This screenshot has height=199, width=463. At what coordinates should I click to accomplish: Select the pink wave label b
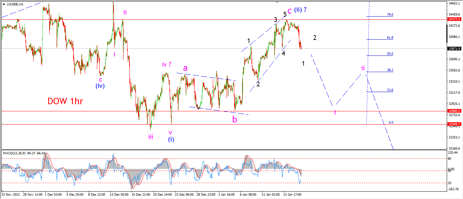tap(235, 119)
